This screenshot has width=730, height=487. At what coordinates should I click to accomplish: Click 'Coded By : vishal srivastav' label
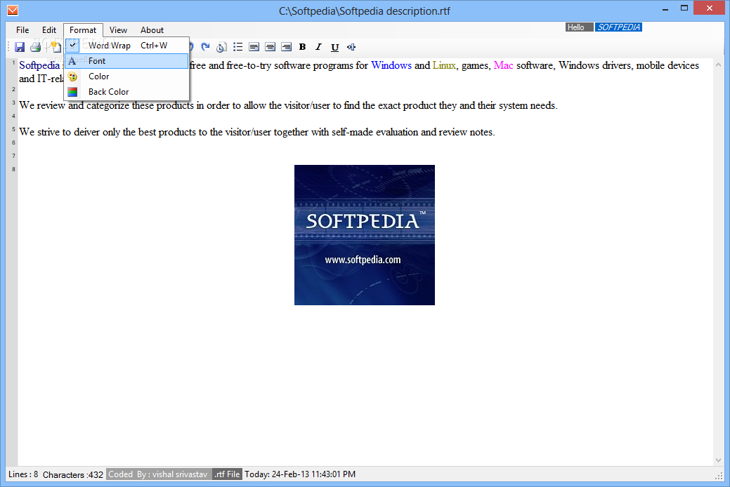pyautogui.click(x=158, y=474)
